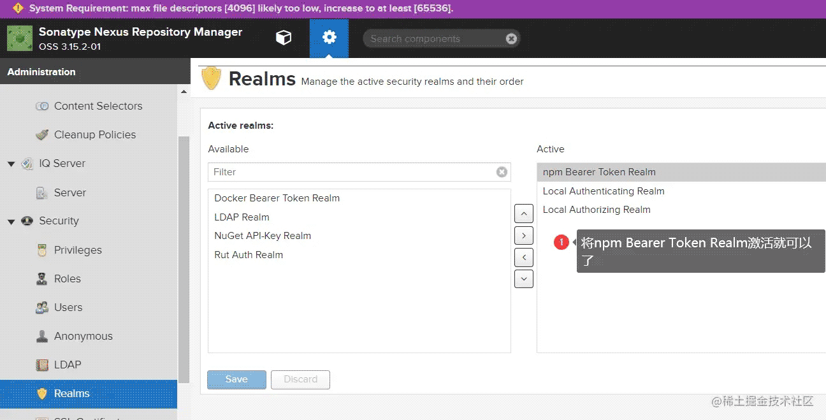
Task: Select NuGet API-Key Realm
Action: [359, 236]
